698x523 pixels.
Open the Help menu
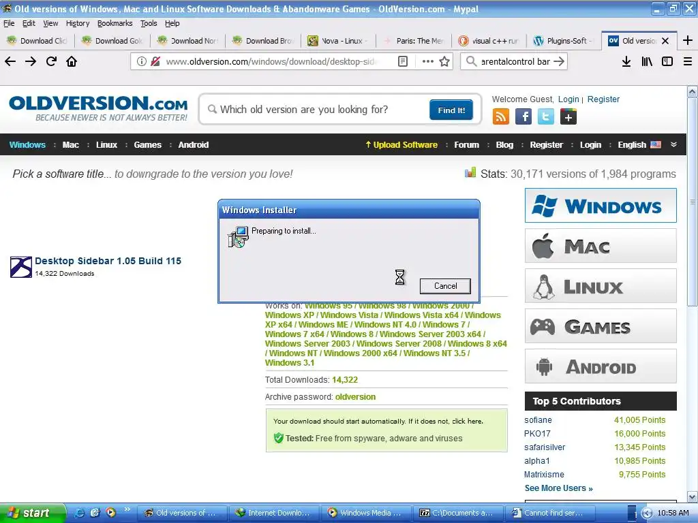[172, 23]
